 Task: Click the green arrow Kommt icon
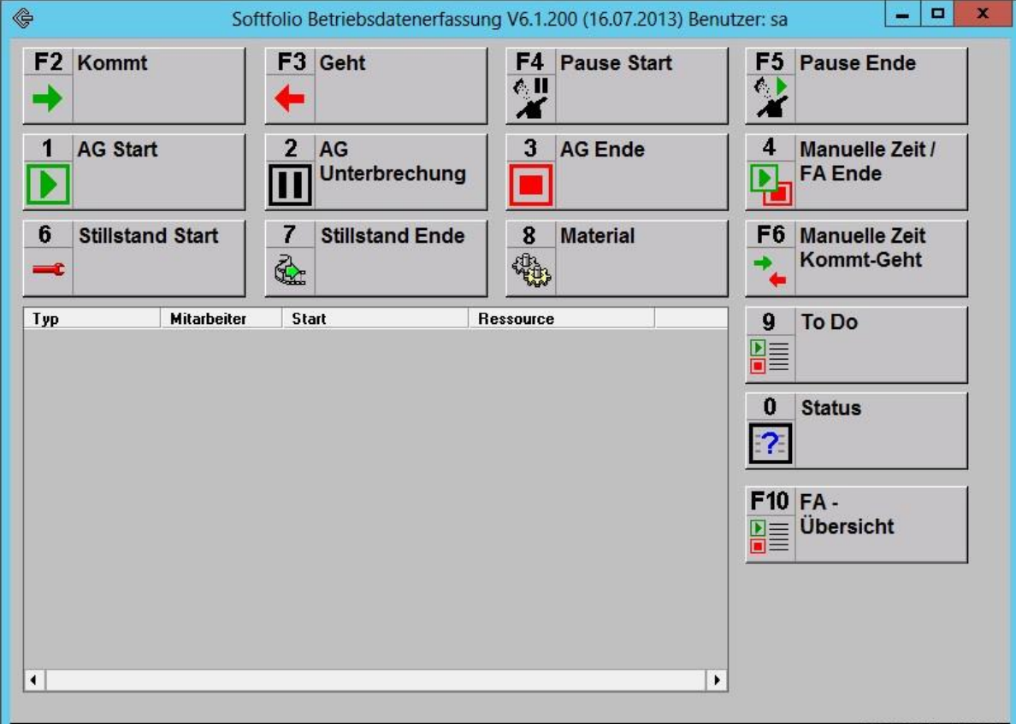coord(48,99)
